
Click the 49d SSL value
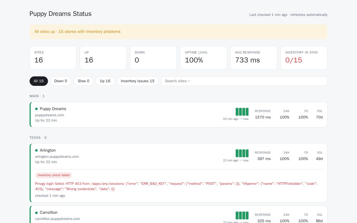tap(319, 159)
